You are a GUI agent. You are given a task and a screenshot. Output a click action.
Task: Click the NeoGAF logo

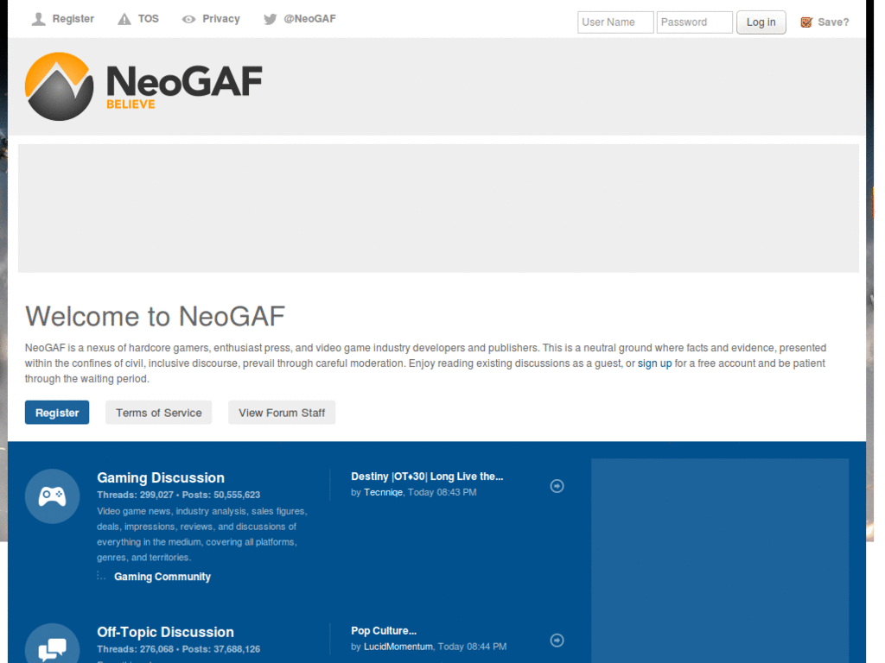pyautogui.click(x=144, y=86)
